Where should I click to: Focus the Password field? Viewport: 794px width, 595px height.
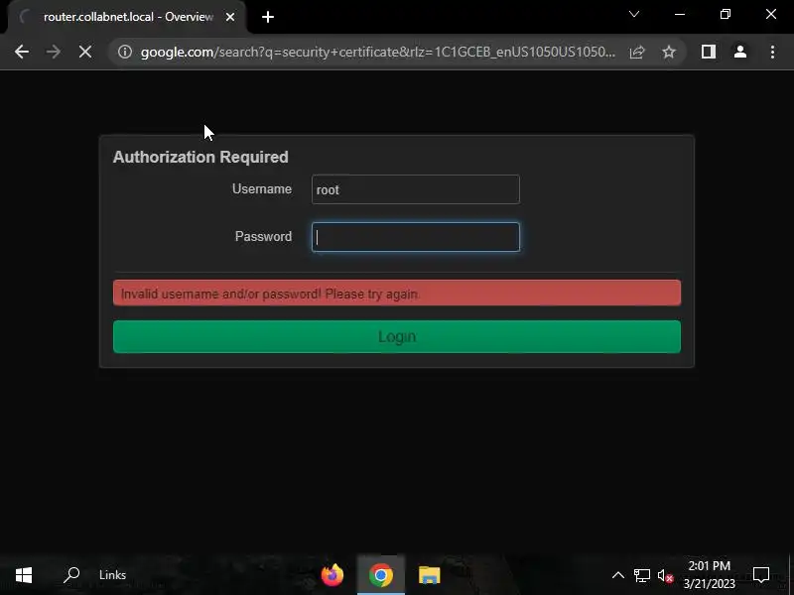point(416,237)
